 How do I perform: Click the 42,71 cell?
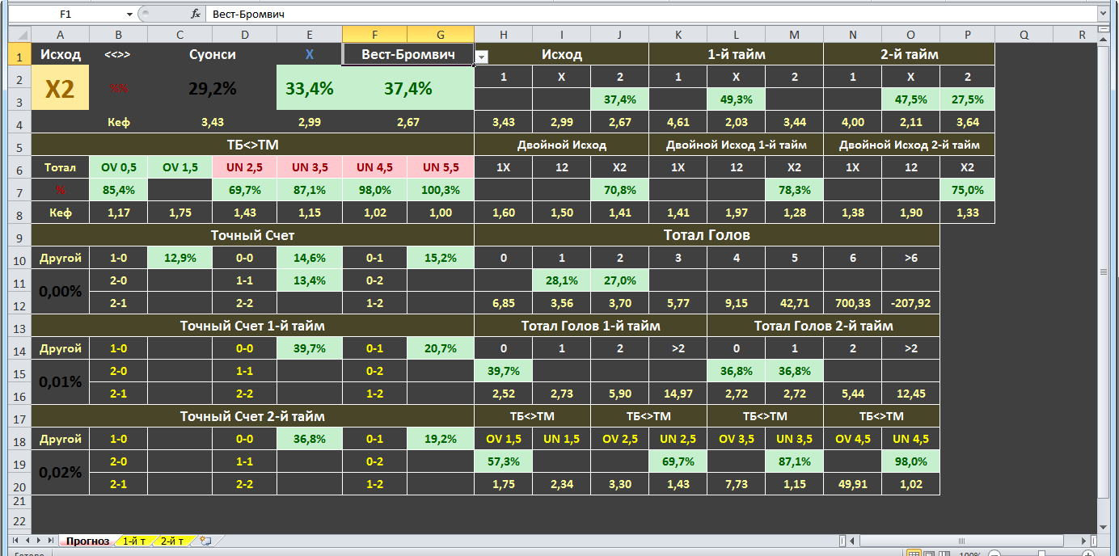pos(795,303)
